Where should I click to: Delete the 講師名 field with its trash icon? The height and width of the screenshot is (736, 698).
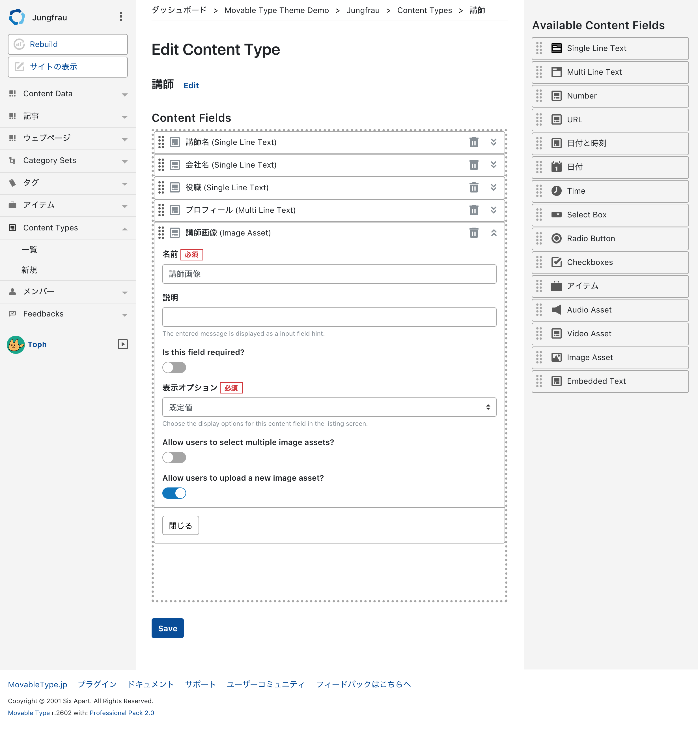(474, 142)
